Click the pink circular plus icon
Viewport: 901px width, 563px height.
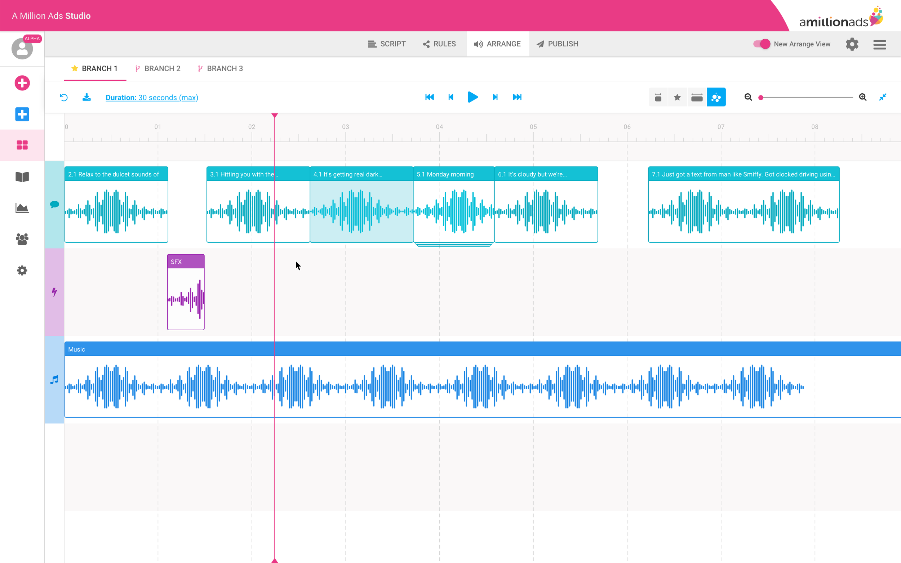[22, 83]
